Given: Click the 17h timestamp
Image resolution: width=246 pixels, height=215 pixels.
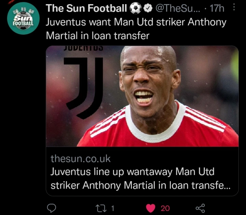Looking at the screenshot, I should click(217, 8).
